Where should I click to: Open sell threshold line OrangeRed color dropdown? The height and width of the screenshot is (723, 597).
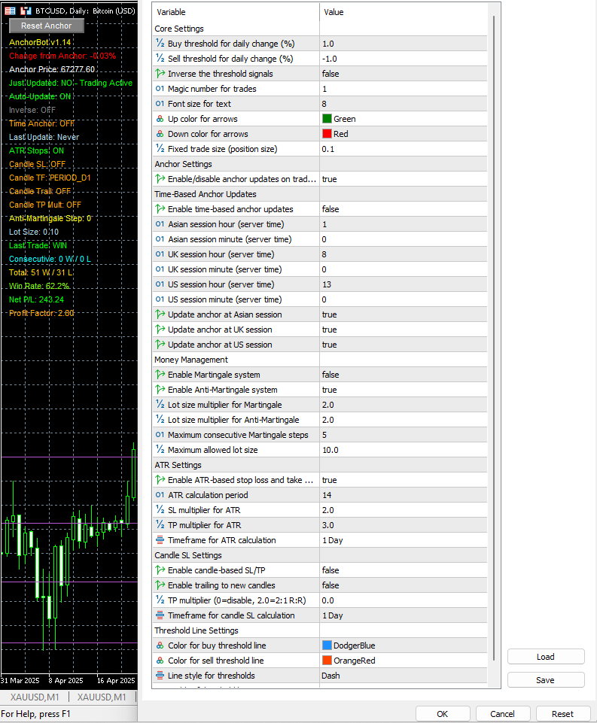[x=404, y=661]
